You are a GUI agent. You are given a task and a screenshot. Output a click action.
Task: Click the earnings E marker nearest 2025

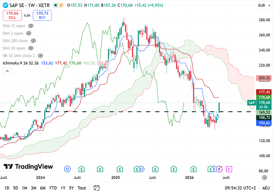pyautogui.click(x=120, y=169)
